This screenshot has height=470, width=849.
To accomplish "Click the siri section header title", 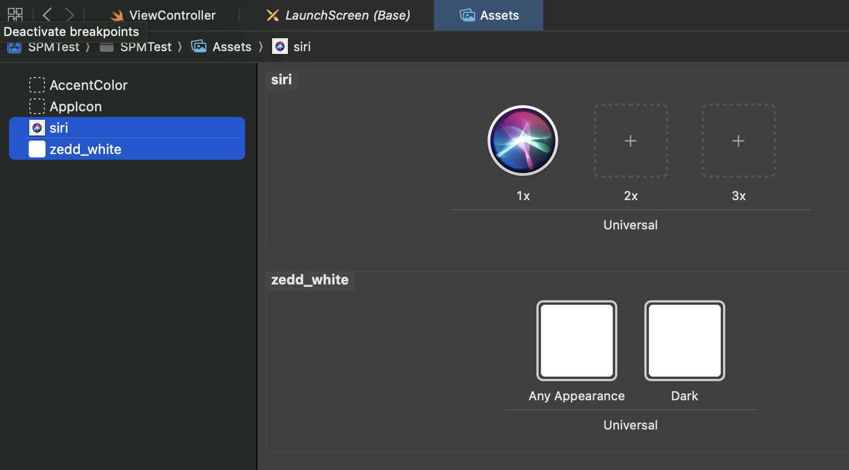I will point(281,79).
